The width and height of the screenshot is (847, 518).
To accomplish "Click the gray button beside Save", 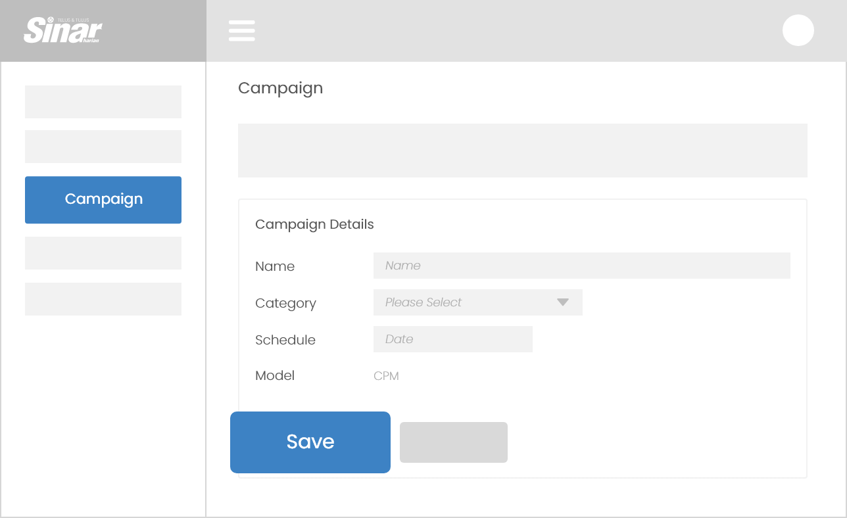I will pyautogui.click(x=453, y=442).
